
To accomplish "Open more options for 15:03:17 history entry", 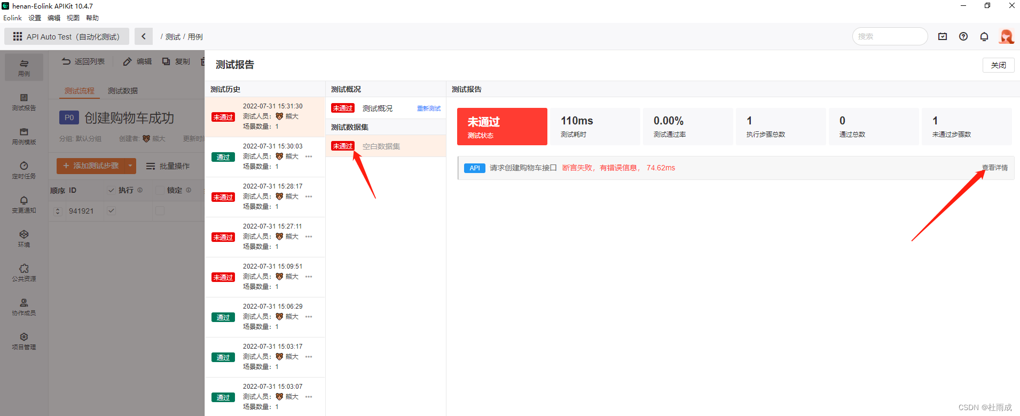I will coord(309,357).
